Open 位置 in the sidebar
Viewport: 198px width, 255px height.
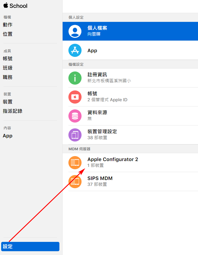click(x=8, y=34)
